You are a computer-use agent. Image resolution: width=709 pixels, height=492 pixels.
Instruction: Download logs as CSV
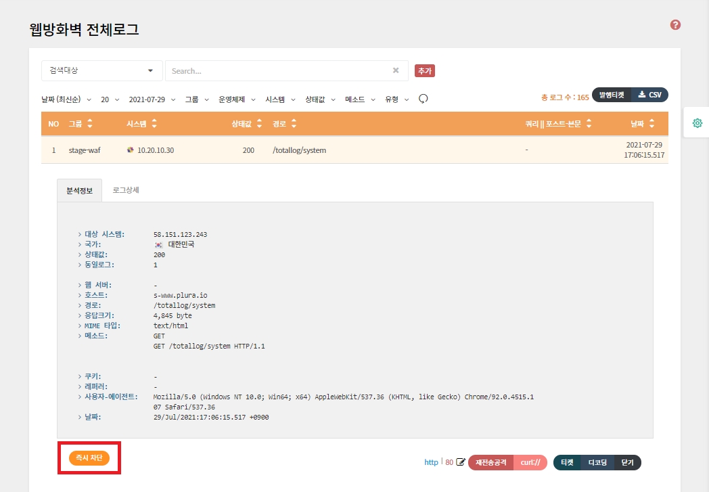pos(649,95)
